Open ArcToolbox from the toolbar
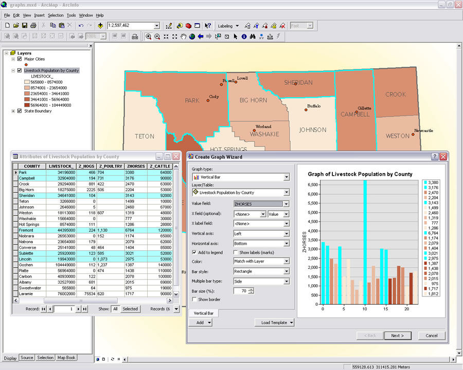This screenshot has height=370, width=463. [x=188, y=25]
